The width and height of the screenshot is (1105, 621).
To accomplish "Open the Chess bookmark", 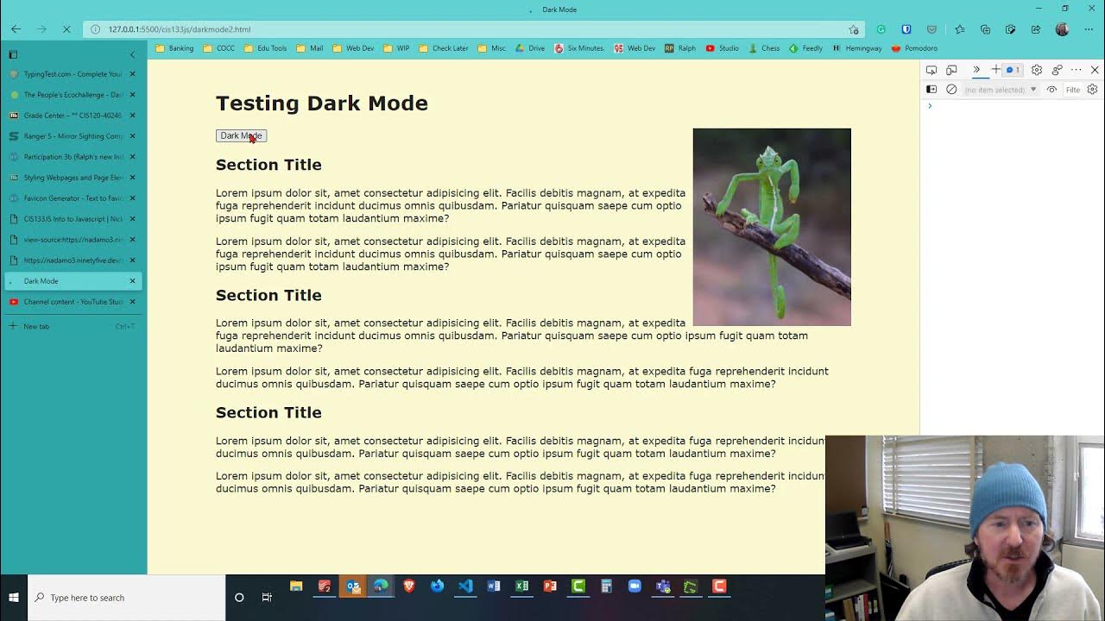I will [x=764, y=48].
